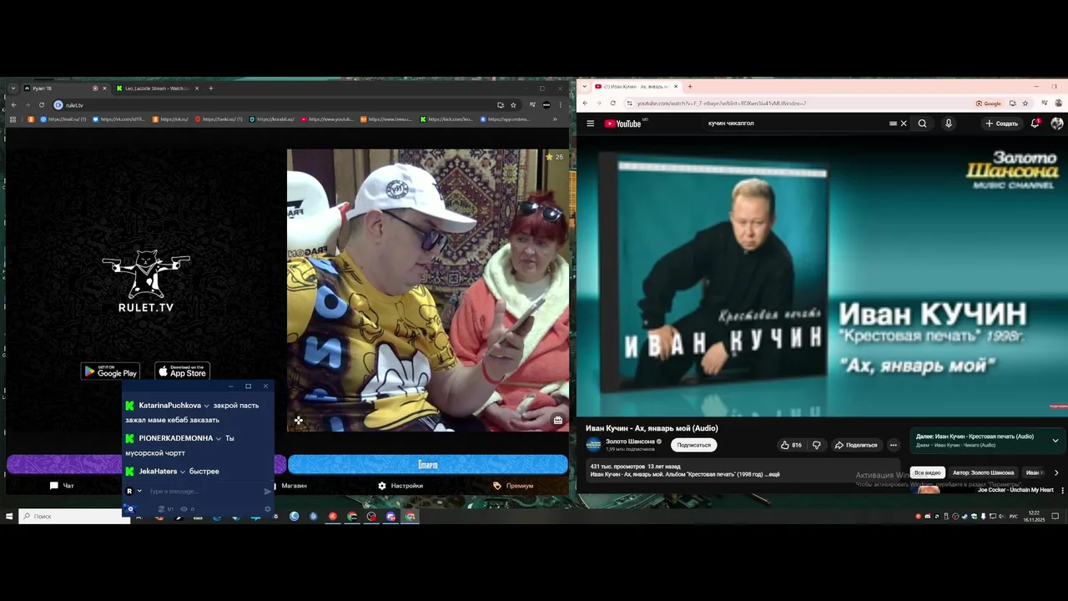Click the Подписаться subscribe button
Viewport: 1068px width, 601px height.
point(693,445)
